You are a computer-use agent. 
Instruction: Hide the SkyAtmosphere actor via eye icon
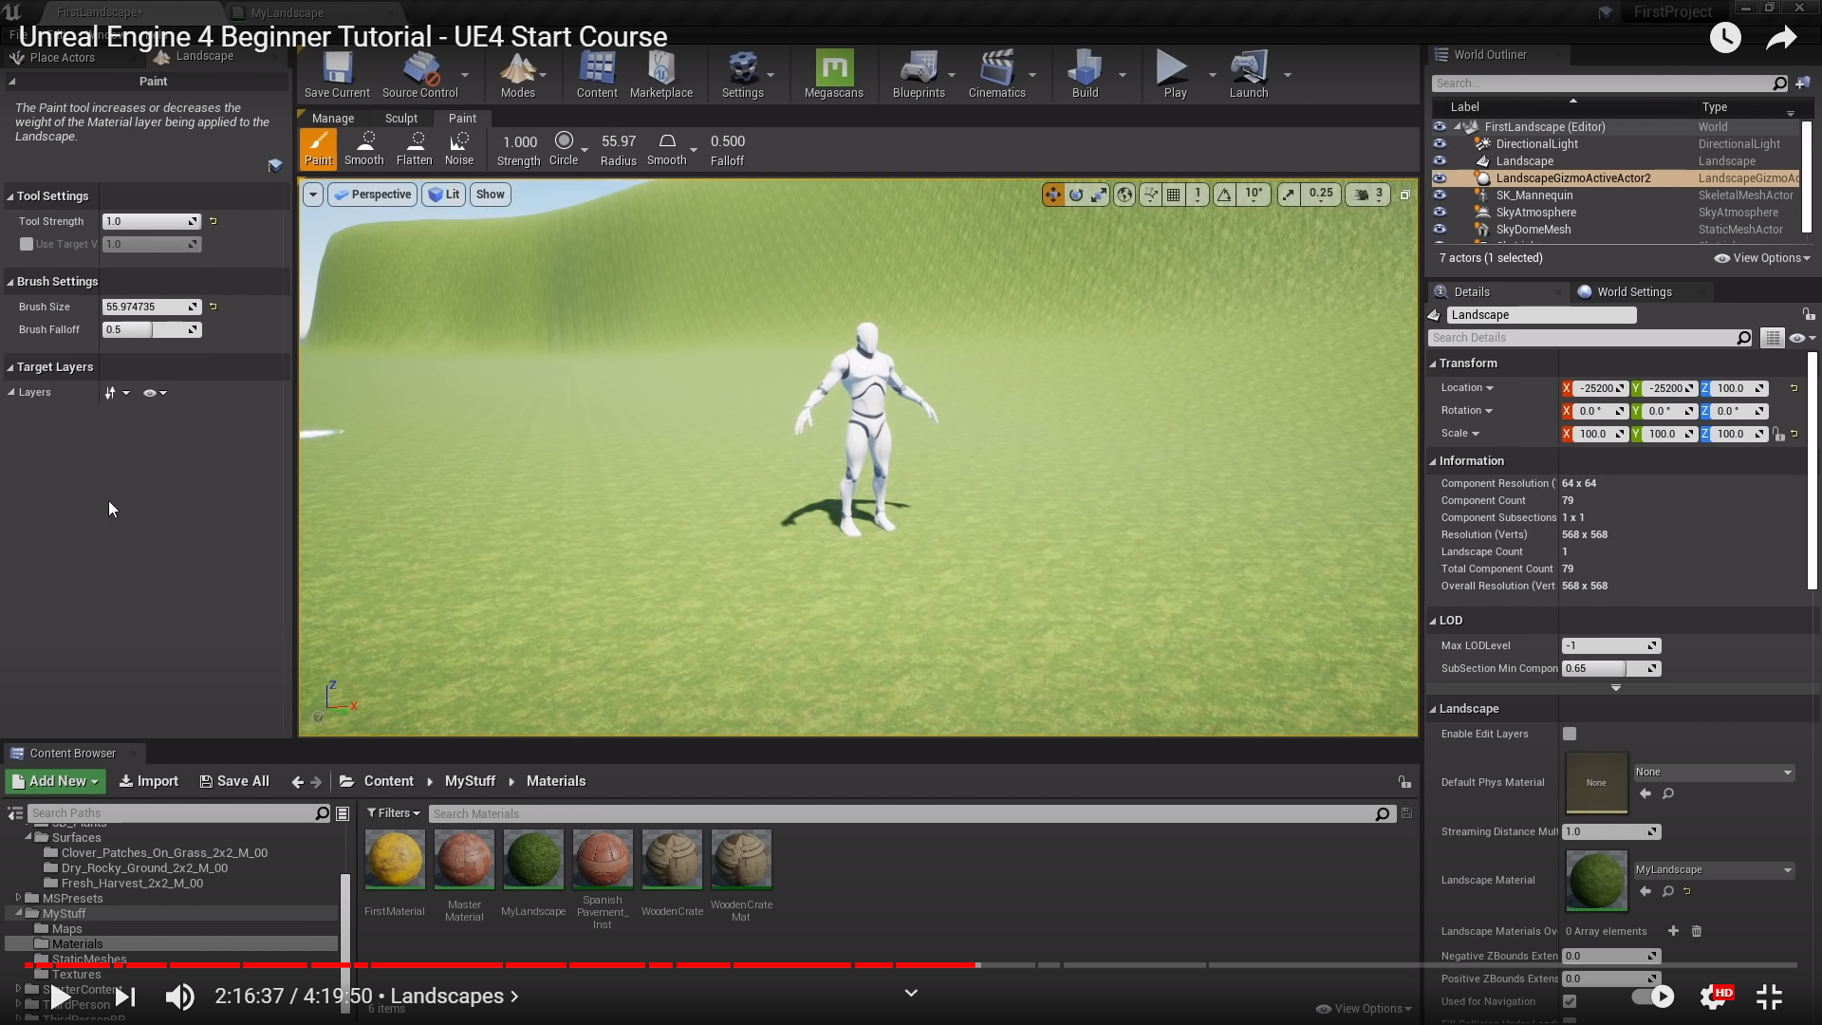pyautogui.click(x=1440, y=213)
